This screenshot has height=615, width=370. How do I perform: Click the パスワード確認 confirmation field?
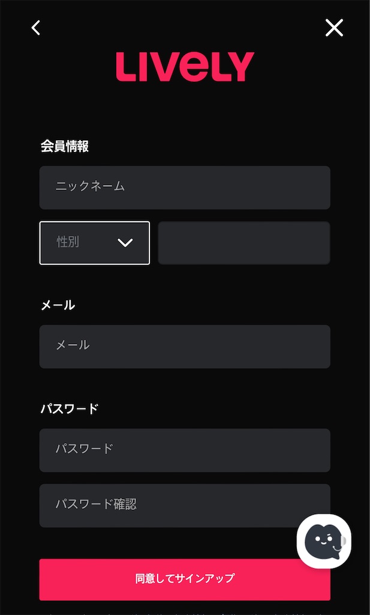tap(185, 505)
